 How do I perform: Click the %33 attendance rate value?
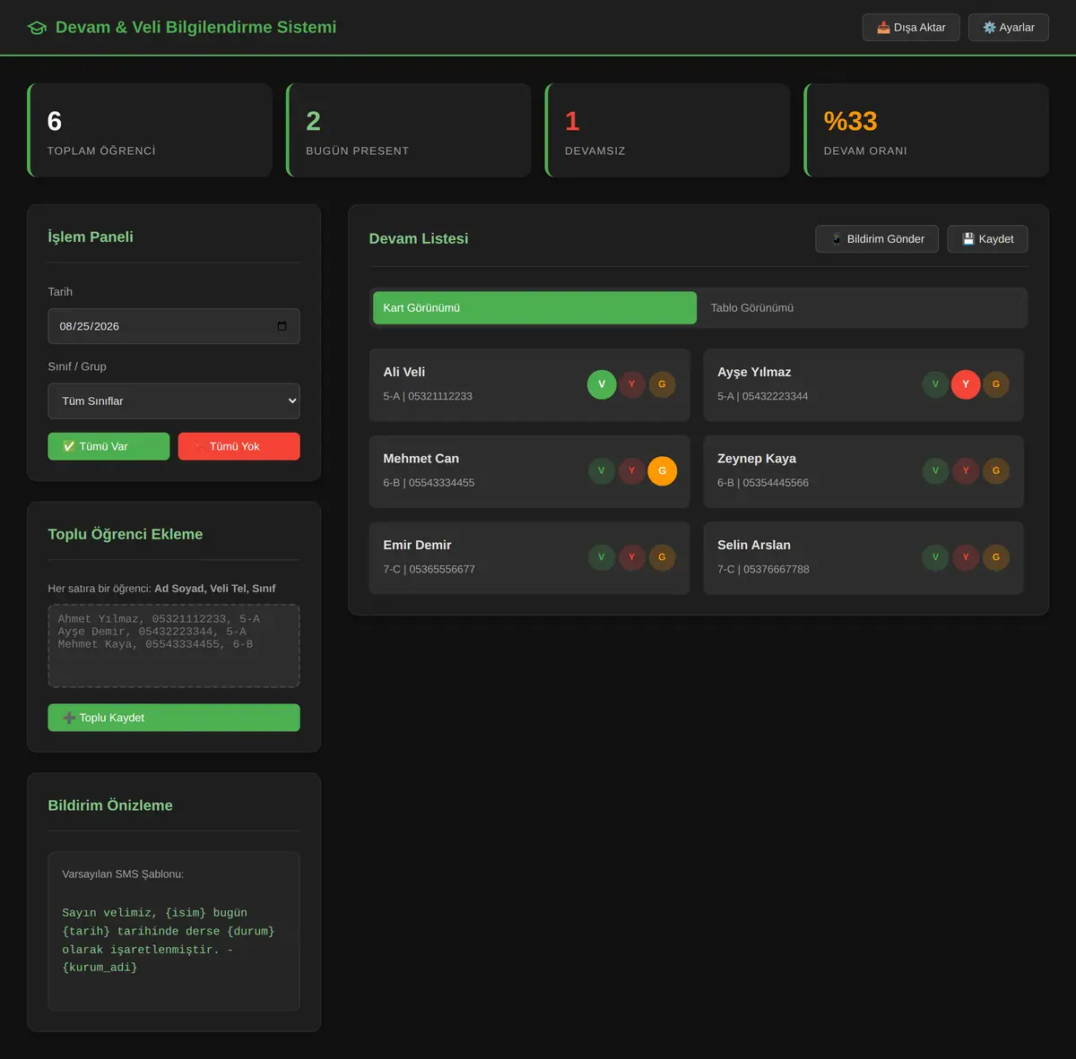(x=851, y=121)
